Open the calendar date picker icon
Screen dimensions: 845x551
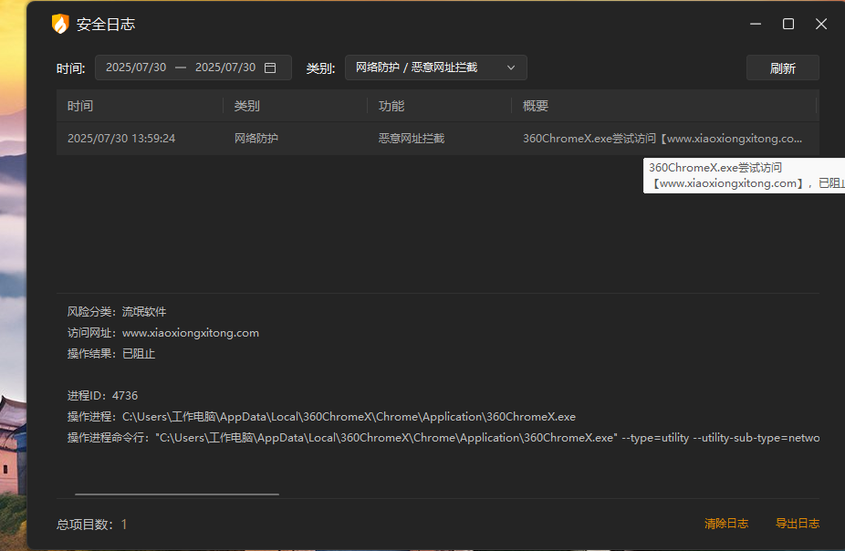[270, 68]
